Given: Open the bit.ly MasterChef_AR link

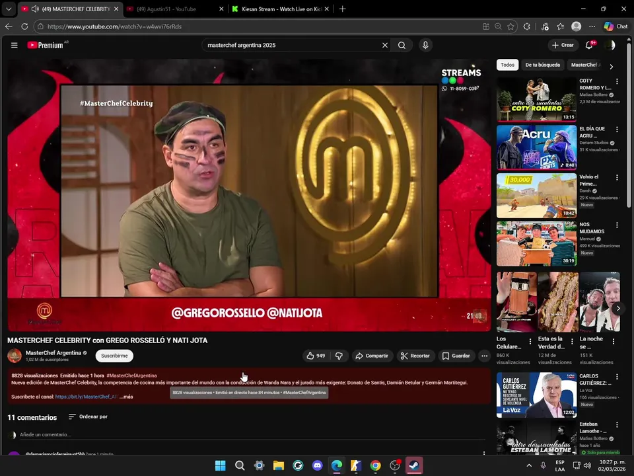Looking at the screenshot, I should coord(86,397).
